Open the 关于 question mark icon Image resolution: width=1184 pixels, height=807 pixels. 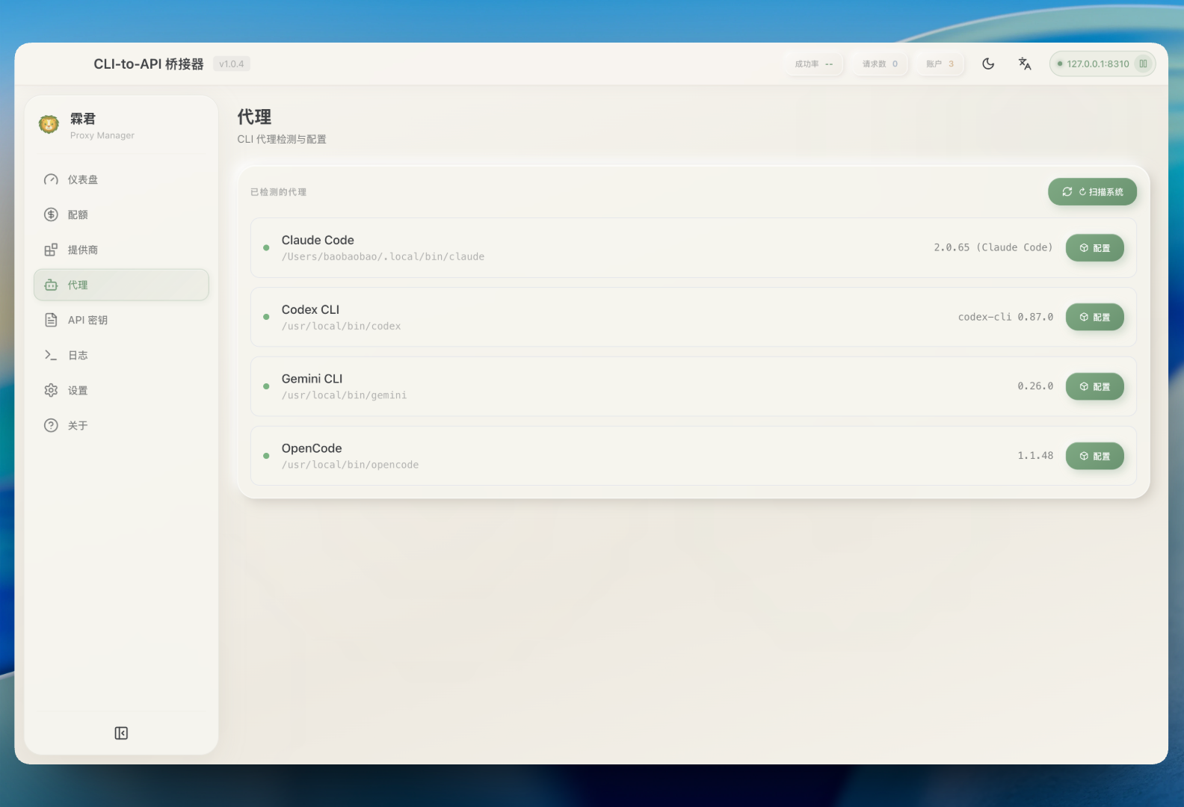pos(51,425)
